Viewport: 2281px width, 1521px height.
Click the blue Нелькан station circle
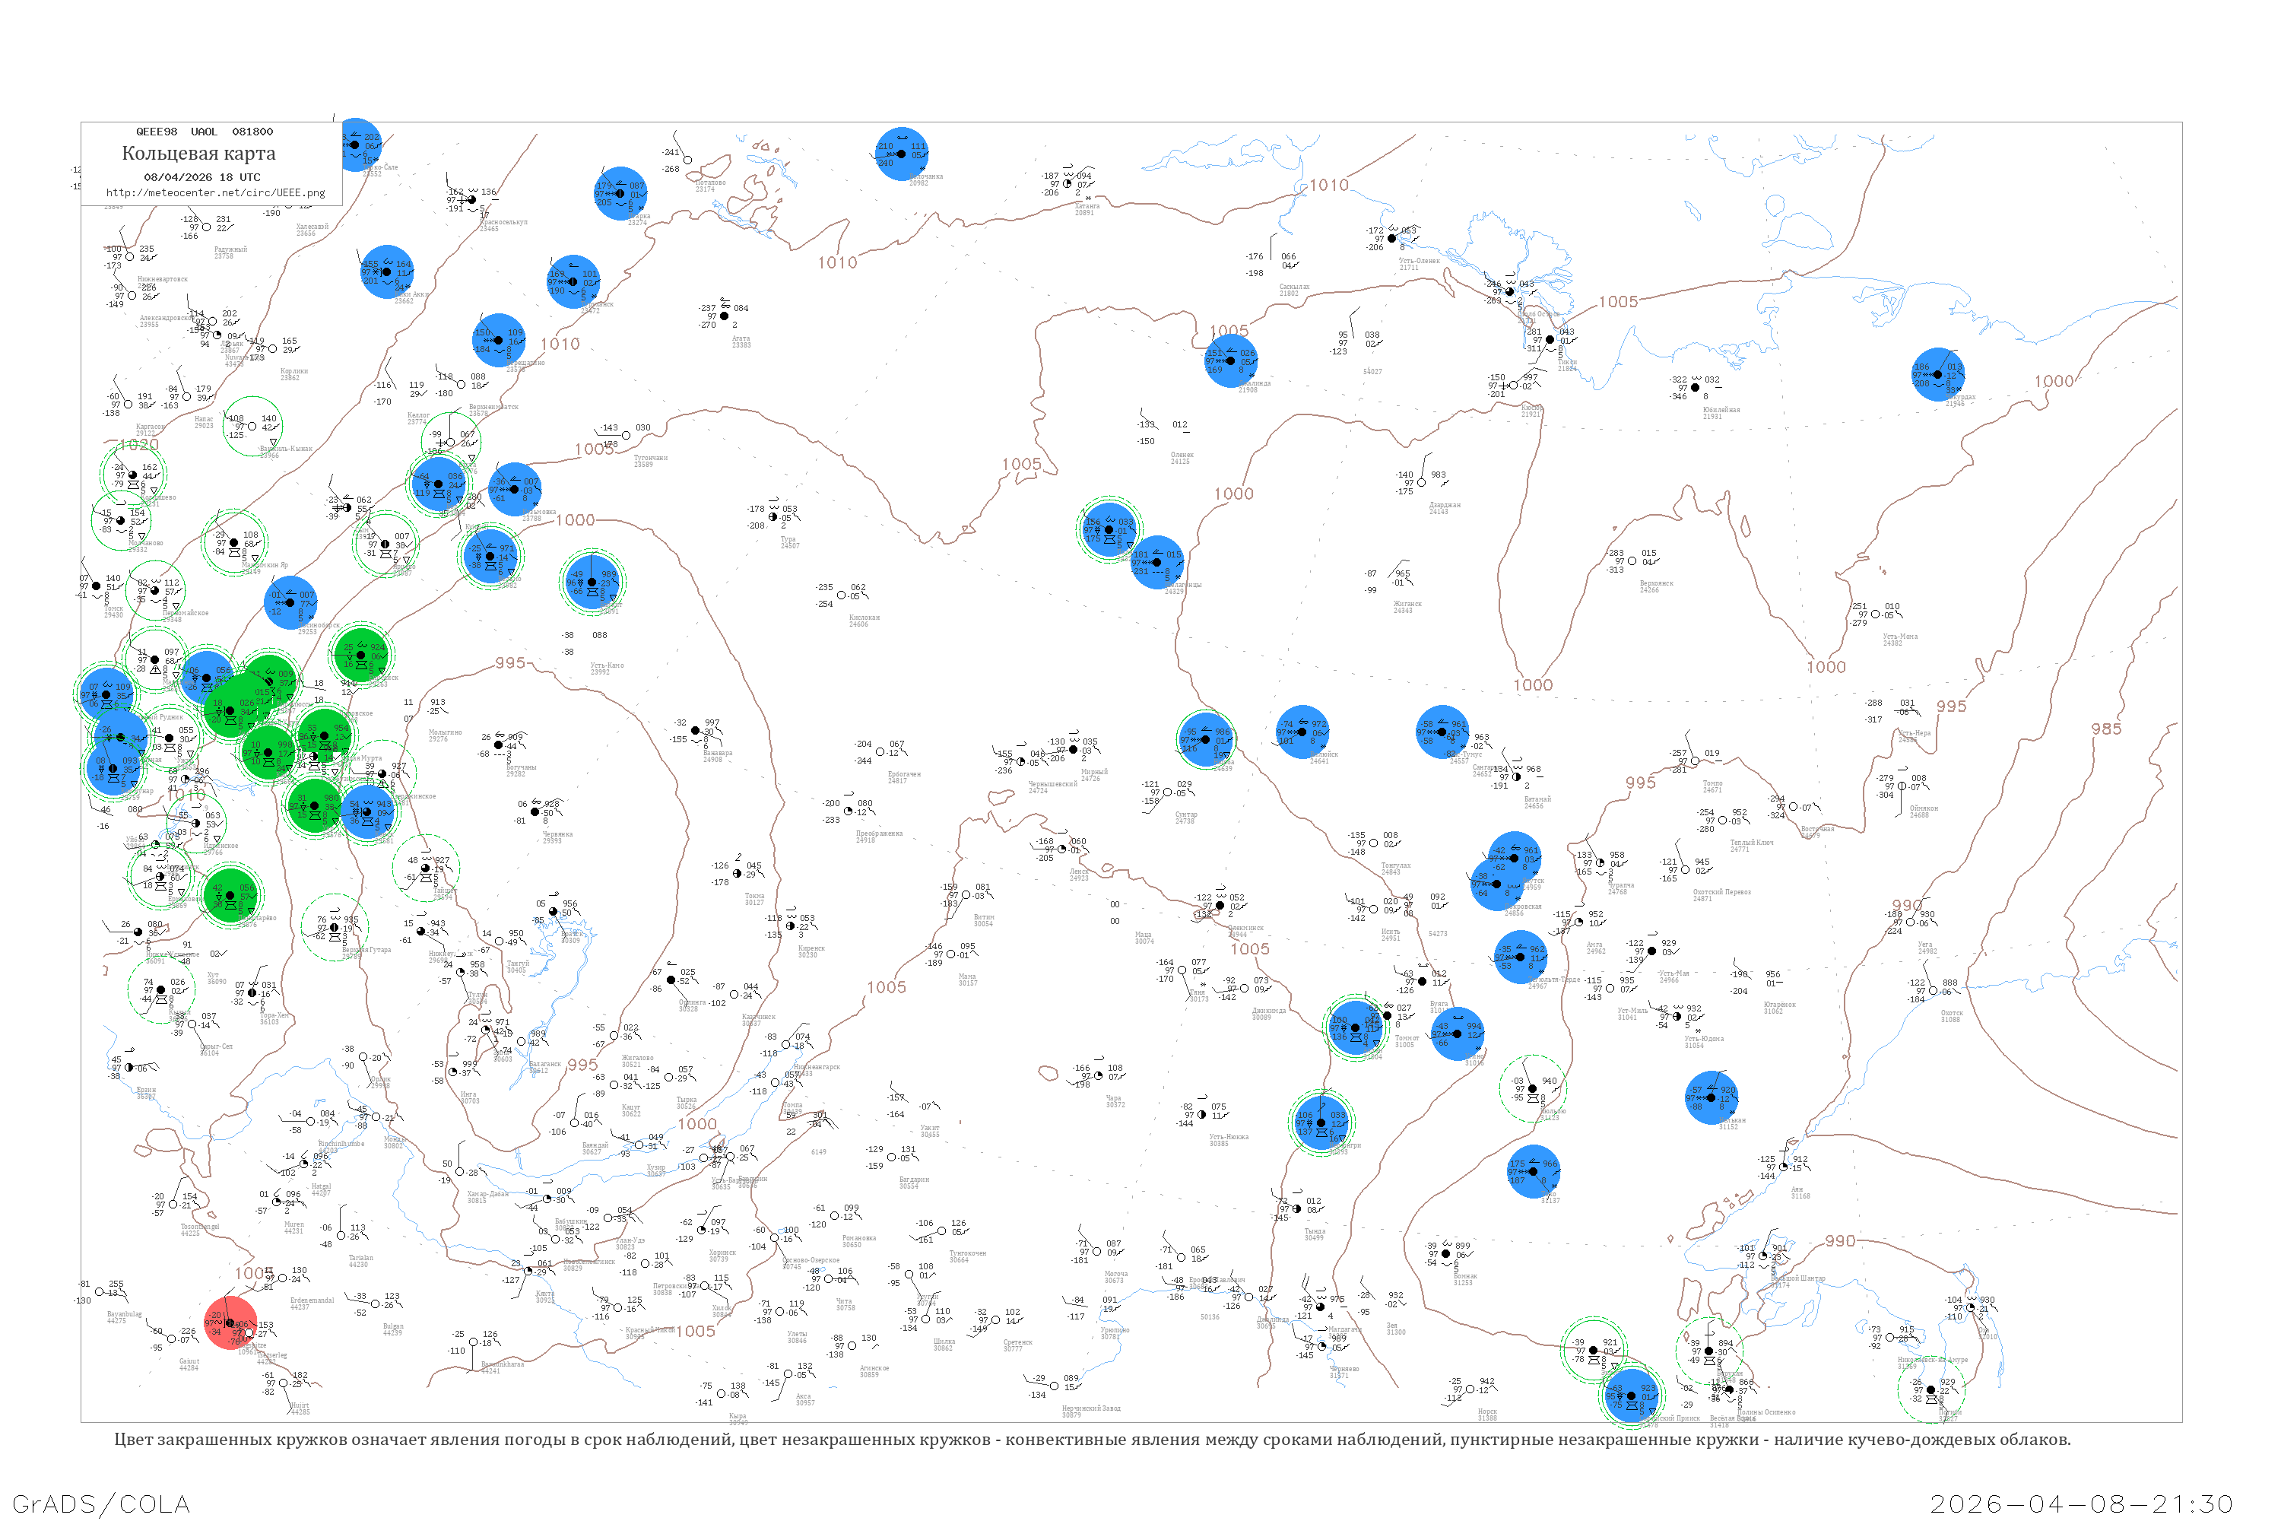pos(1712,1097)
